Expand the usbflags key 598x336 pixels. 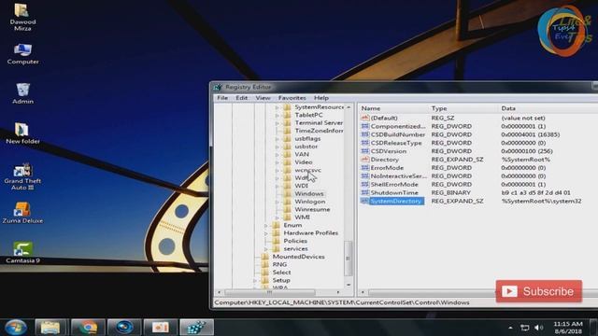pos(278,139)
